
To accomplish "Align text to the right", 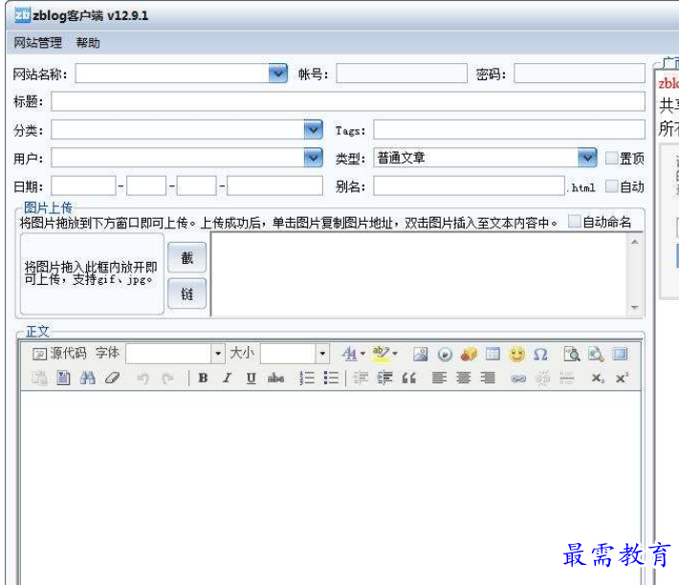I will (488, 379).
